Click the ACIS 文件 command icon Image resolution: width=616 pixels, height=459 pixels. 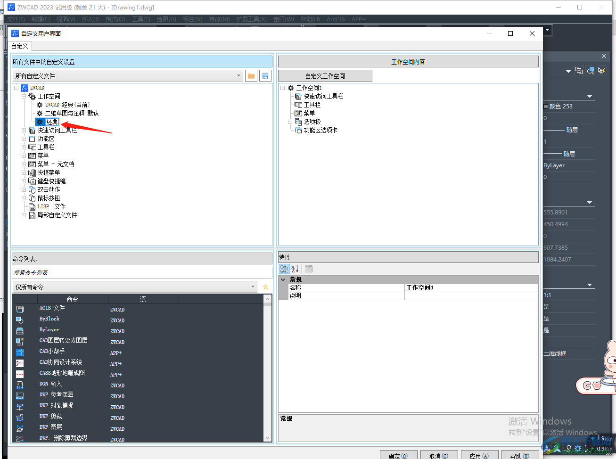(20, 309)
